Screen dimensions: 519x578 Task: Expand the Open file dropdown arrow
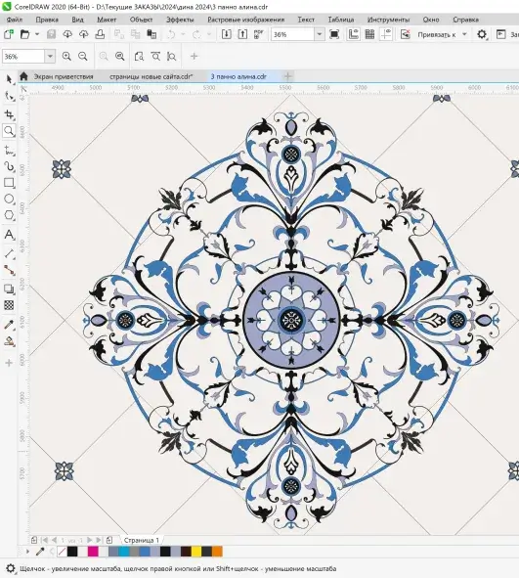pos(37,34)
